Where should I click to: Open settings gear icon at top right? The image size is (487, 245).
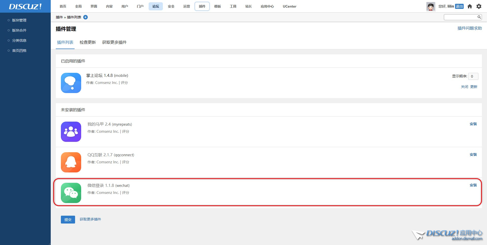click(x=479, y=6)
